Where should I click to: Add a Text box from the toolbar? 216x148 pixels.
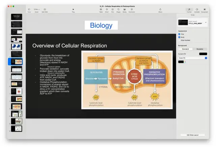point(112,9)
